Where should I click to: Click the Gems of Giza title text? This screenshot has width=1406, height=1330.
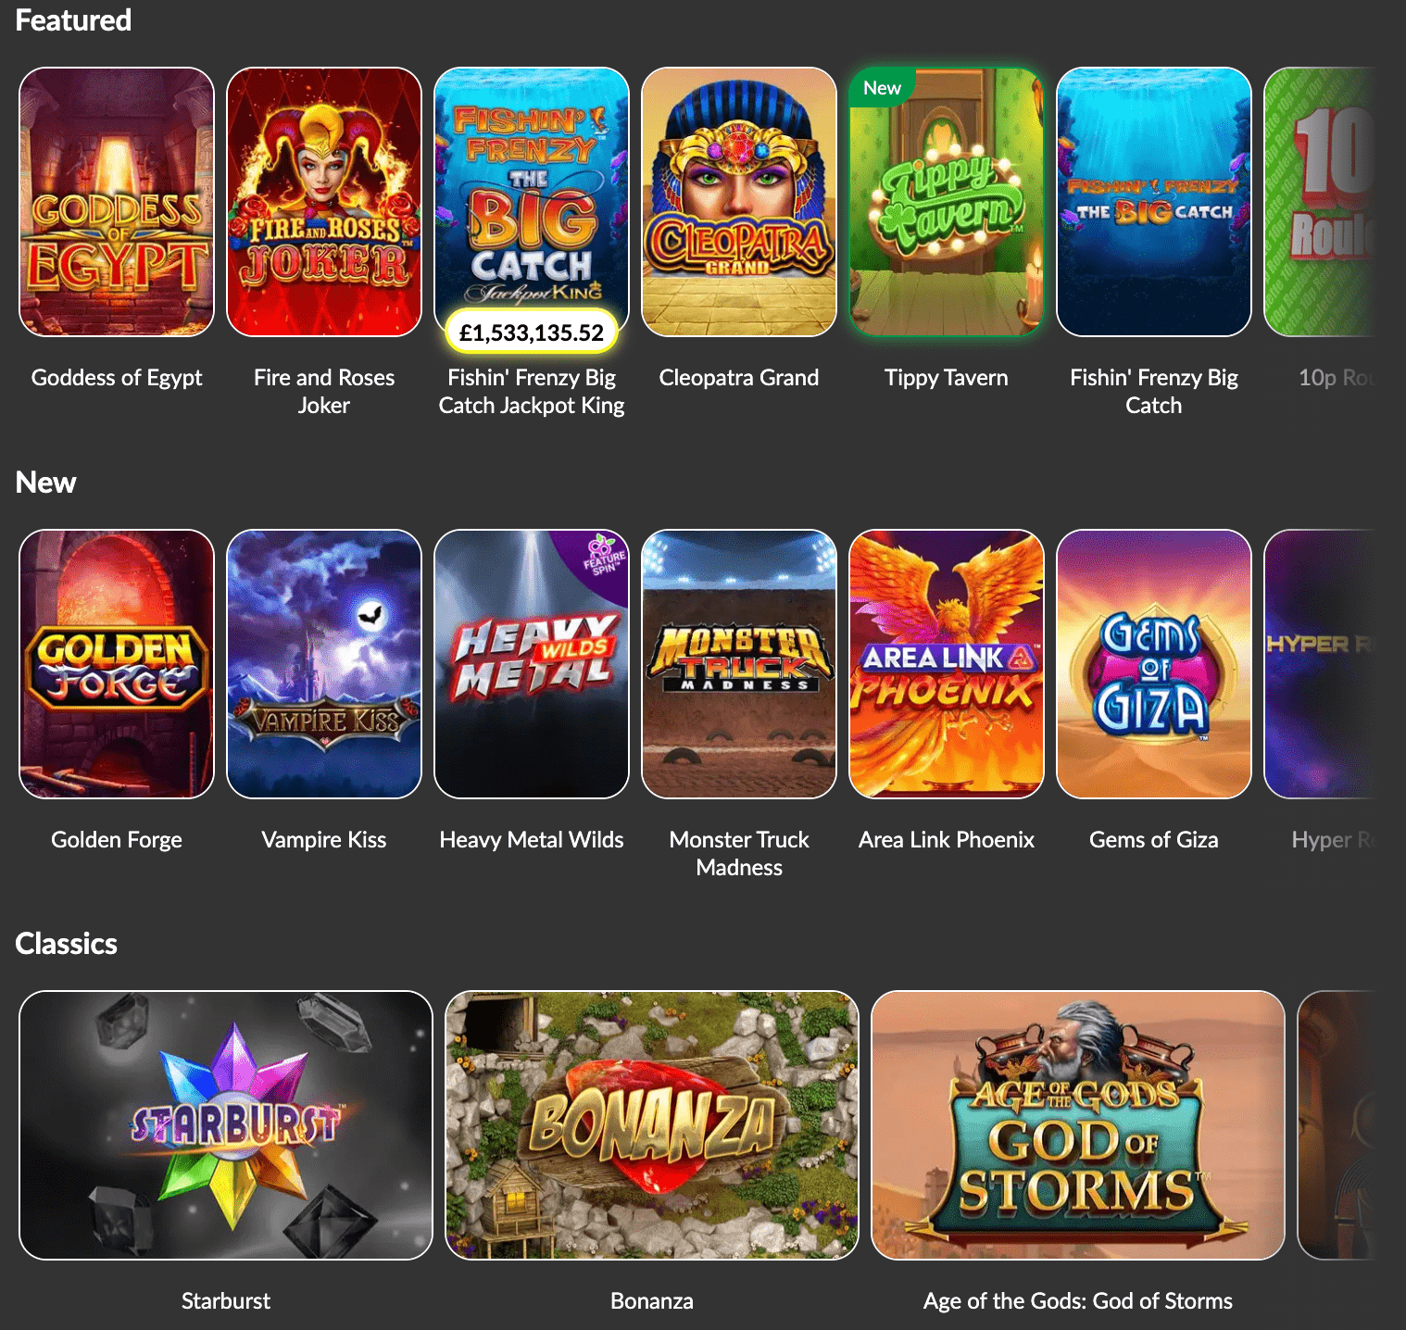point(1154,840)
